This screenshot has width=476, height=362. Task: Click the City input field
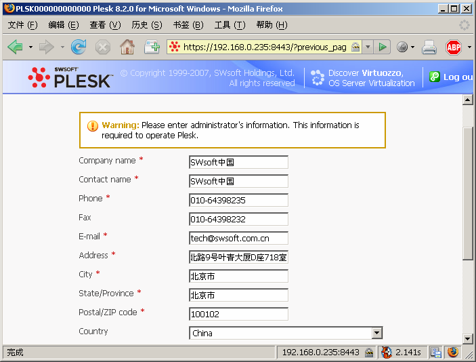(x=238, y=277)
